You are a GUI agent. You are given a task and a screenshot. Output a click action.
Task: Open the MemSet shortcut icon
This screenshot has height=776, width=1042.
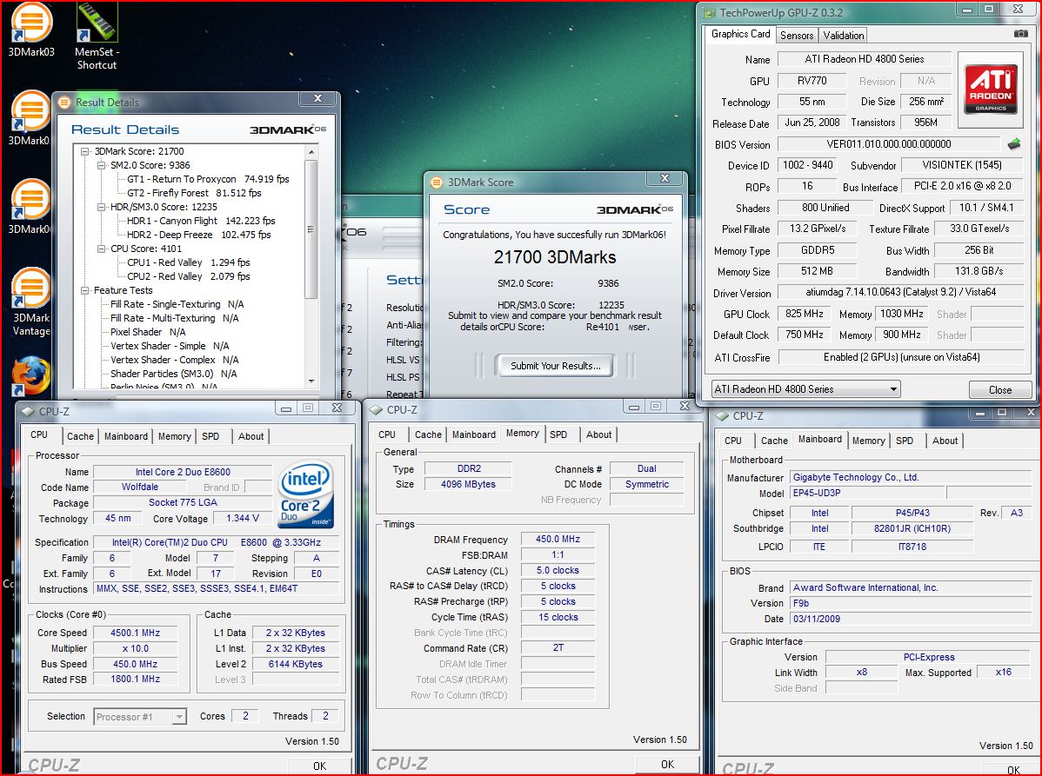(97, 35)
